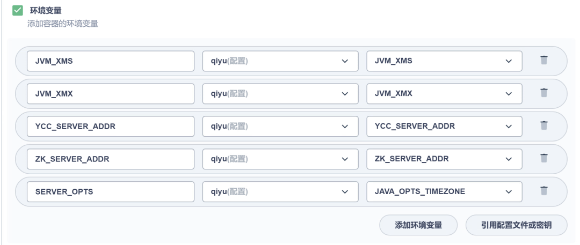
Task: Click the YCC_SERVER_ADDR name input field
Action: [111, 127]
